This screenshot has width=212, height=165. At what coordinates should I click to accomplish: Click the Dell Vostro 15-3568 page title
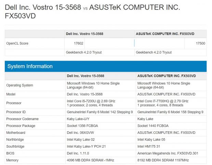pyautogui.click(x=43, y=7)
